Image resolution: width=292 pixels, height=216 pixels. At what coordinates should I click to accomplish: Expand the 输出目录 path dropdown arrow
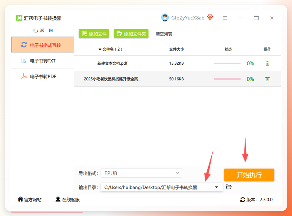[216, 187]
